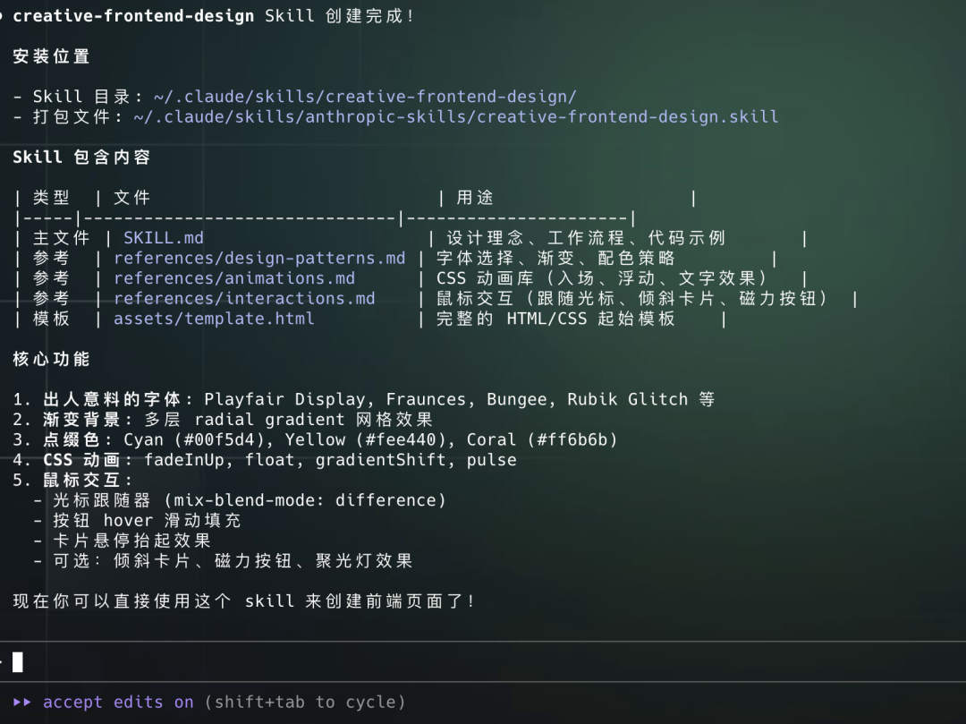Open the creative-frontend-design.skill package file path
This screenshot has height=724, width=966.
[455, 117]
